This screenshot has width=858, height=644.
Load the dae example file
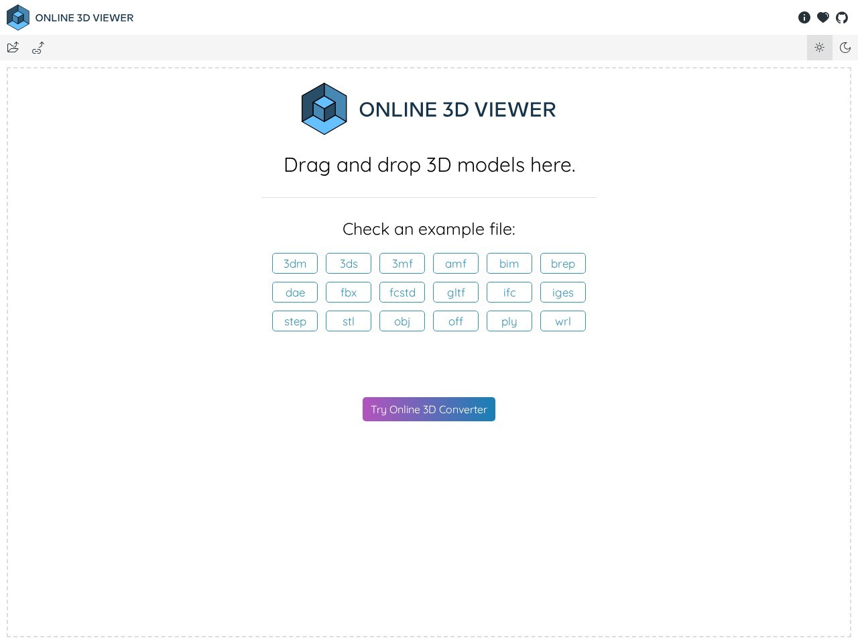click(x=295, y=292)
